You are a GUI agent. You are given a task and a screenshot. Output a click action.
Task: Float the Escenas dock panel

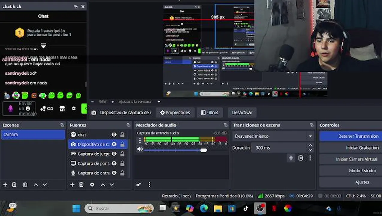pos(62,125)
